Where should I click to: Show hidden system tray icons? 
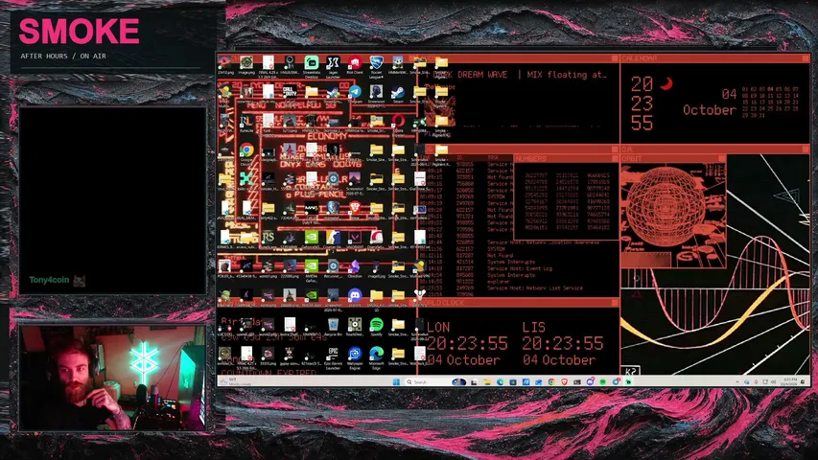tap(737, 381)
